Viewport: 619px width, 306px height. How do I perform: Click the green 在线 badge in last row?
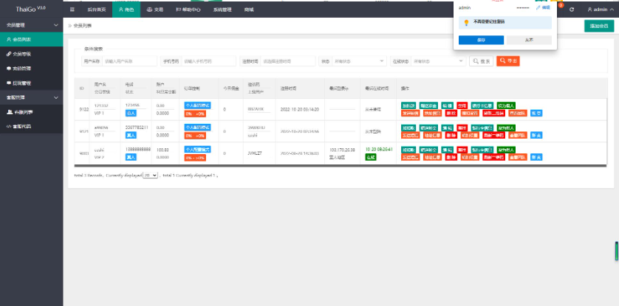coord(371,157)
